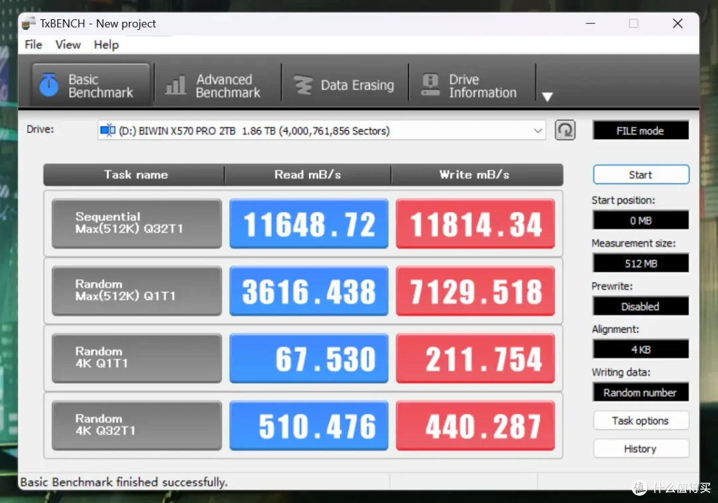Open the View menu
Screen dimensions: 718x503
point(68,45)
